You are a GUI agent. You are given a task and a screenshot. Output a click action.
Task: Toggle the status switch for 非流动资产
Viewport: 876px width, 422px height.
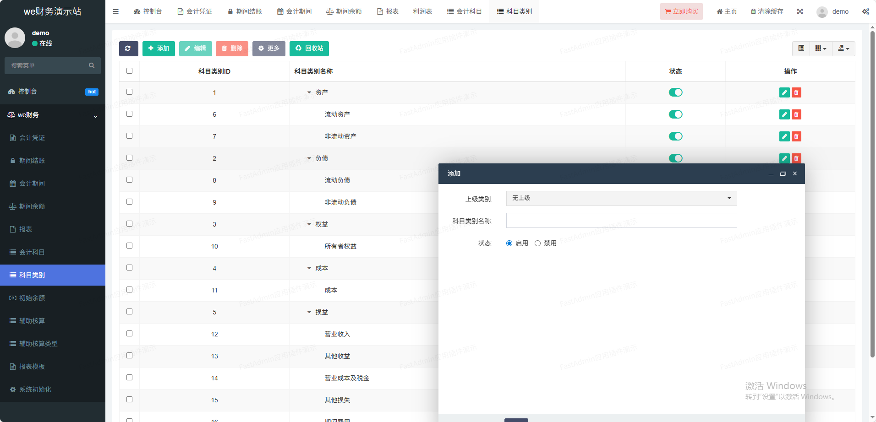[x=675, y=136]
